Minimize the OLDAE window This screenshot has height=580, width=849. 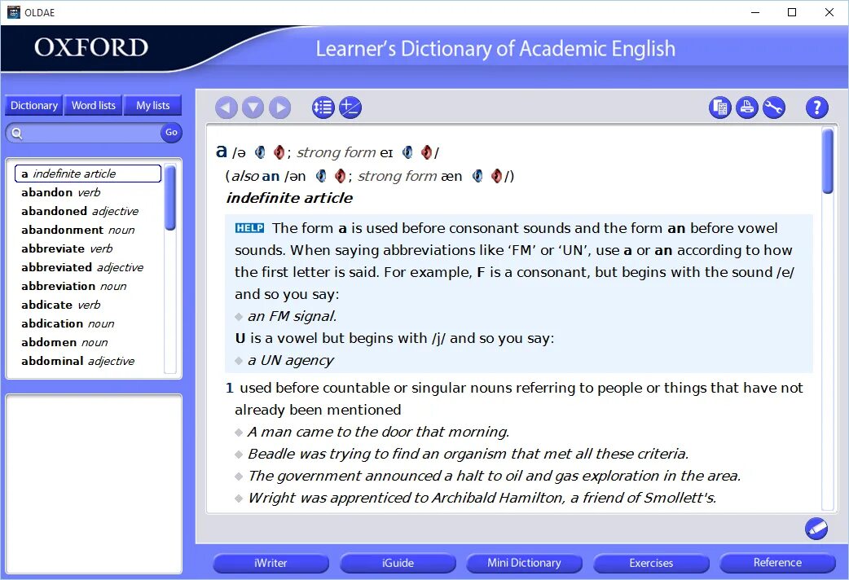point(755,12)
